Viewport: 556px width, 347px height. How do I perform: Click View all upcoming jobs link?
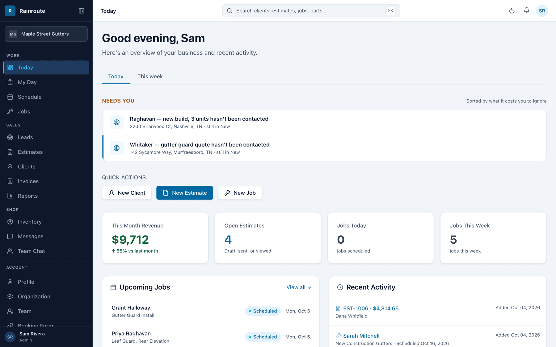pyautogui.click(x=299, y=287)
